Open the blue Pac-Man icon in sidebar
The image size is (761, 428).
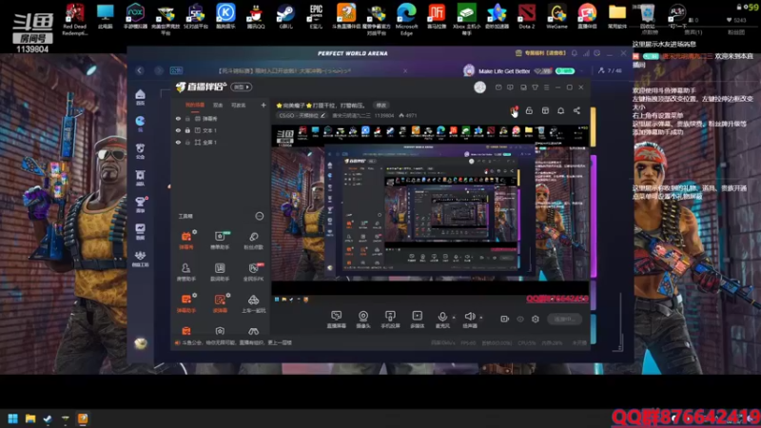140,124
